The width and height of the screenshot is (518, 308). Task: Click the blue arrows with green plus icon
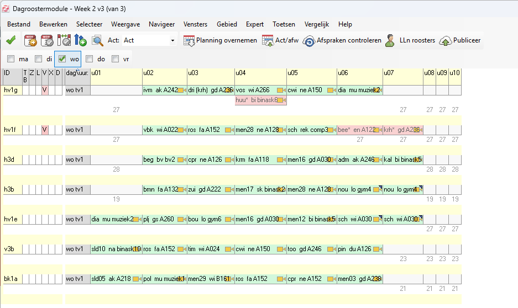tap(80, 40)
